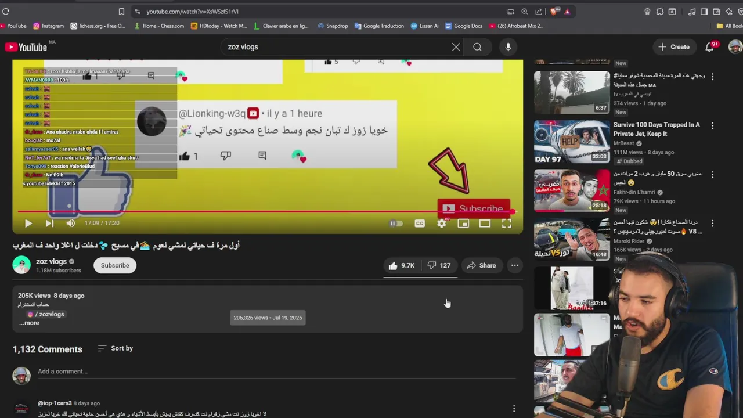Open the lichess.org bookmark

click(98, 26)
